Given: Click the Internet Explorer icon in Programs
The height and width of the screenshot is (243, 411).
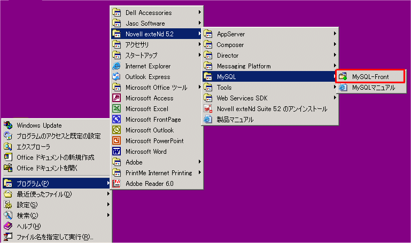Looking at the screenshot, I should tap(117, 66).
